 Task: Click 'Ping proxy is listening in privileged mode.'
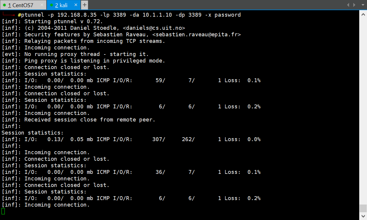tap(95, 61)
